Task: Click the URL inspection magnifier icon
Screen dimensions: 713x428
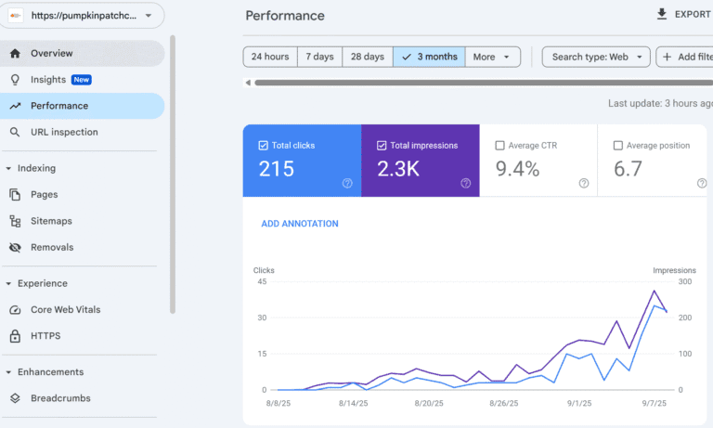Action: (x=15, y=133)
